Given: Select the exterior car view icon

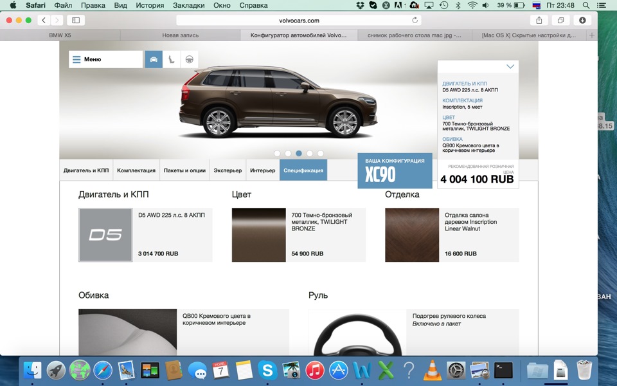Looking at the screenshot, I should (x=153, y=59).
